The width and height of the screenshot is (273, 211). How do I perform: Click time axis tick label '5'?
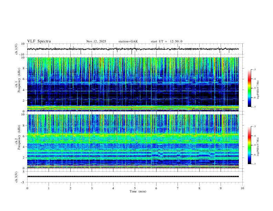(x=135, y=188)
